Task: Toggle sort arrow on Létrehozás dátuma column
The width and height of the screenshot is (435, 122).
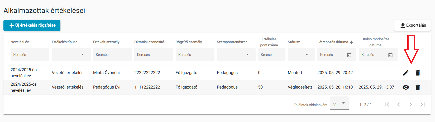Action: tap(352, 42)
